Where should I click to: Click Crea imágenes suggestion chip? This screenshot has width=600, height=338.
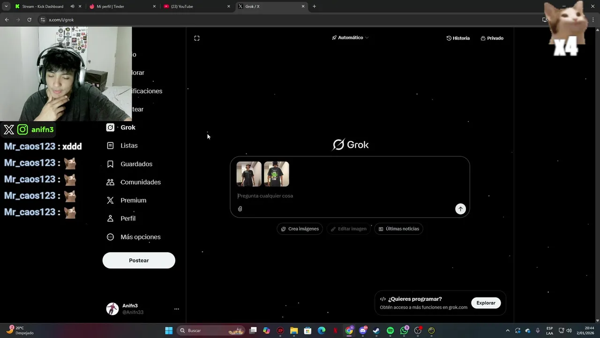(300, 229)
